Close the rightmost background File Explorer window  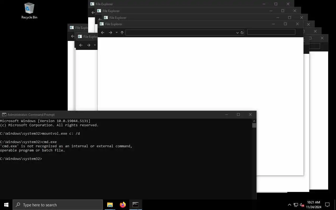(x=322, y=38)
